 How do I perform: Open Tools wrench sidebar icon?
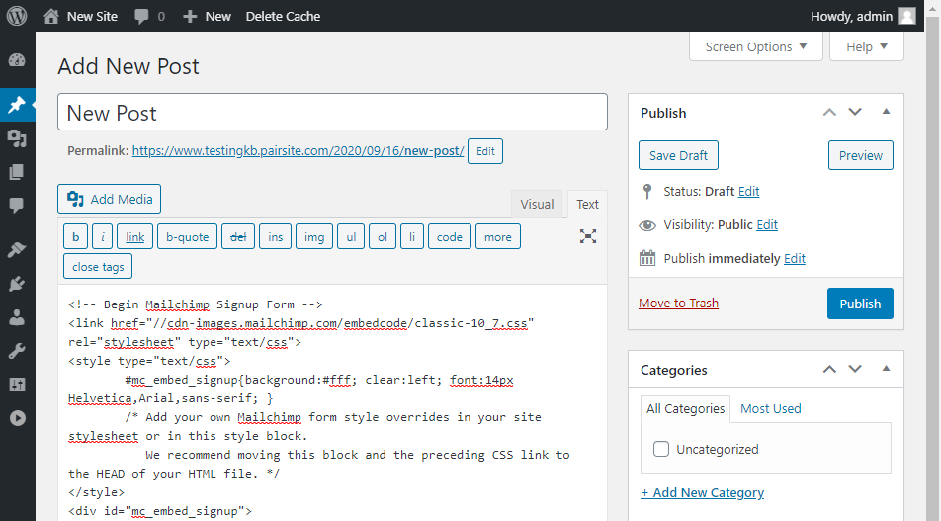pyautogui.click(x=17, y=351)
